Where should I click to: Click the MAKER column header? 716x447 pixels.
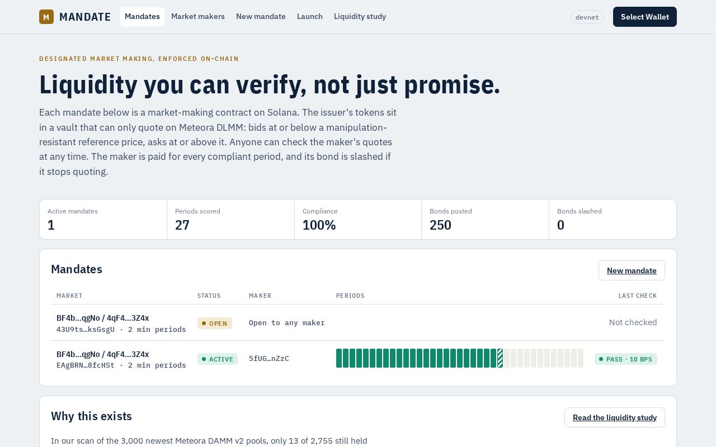(x=260, y=296)
